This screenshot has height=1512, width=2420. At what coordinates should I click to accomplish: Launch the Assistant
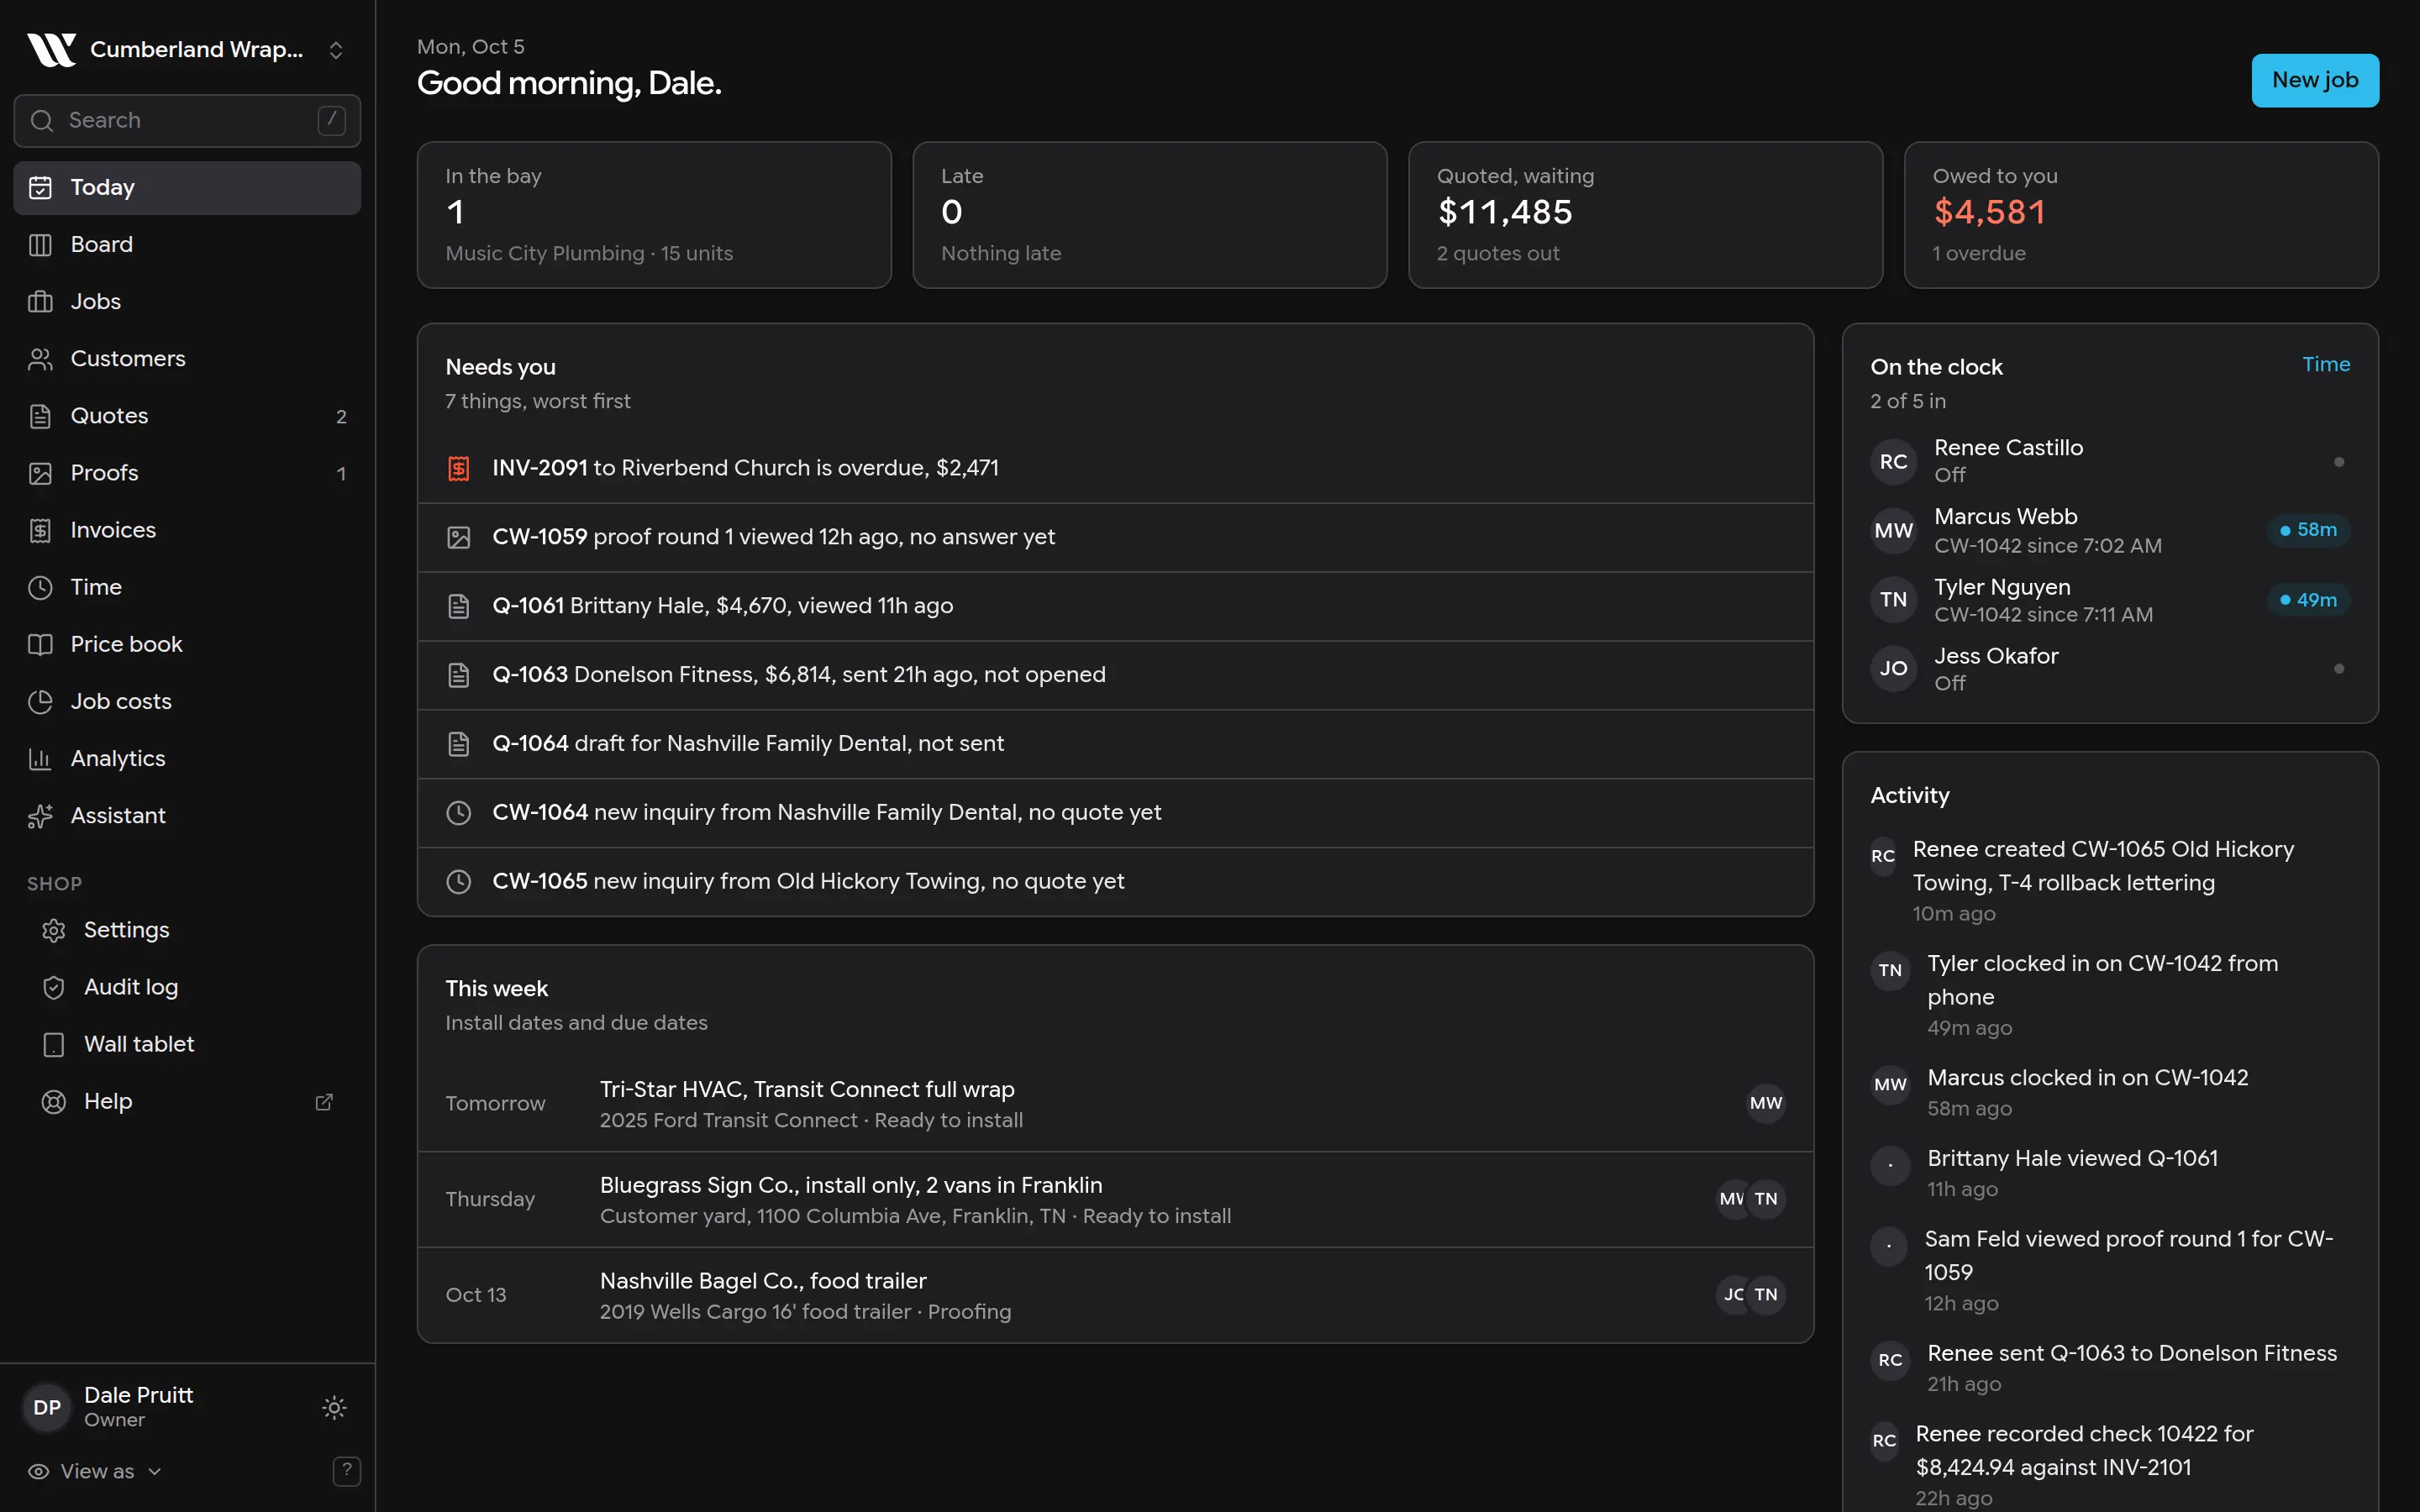click(x=187, y=815)
